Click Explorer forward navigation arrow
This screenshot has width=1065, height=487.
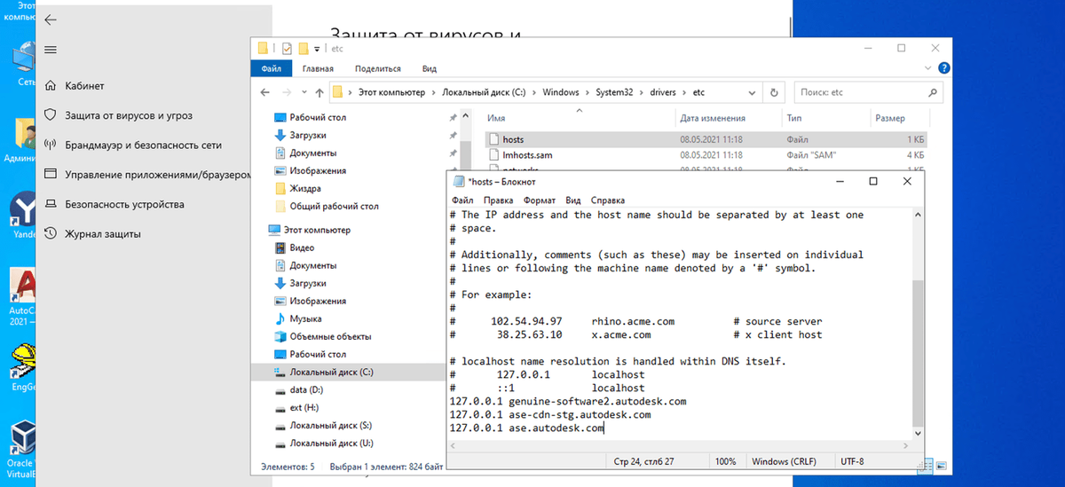click(287, 92)
